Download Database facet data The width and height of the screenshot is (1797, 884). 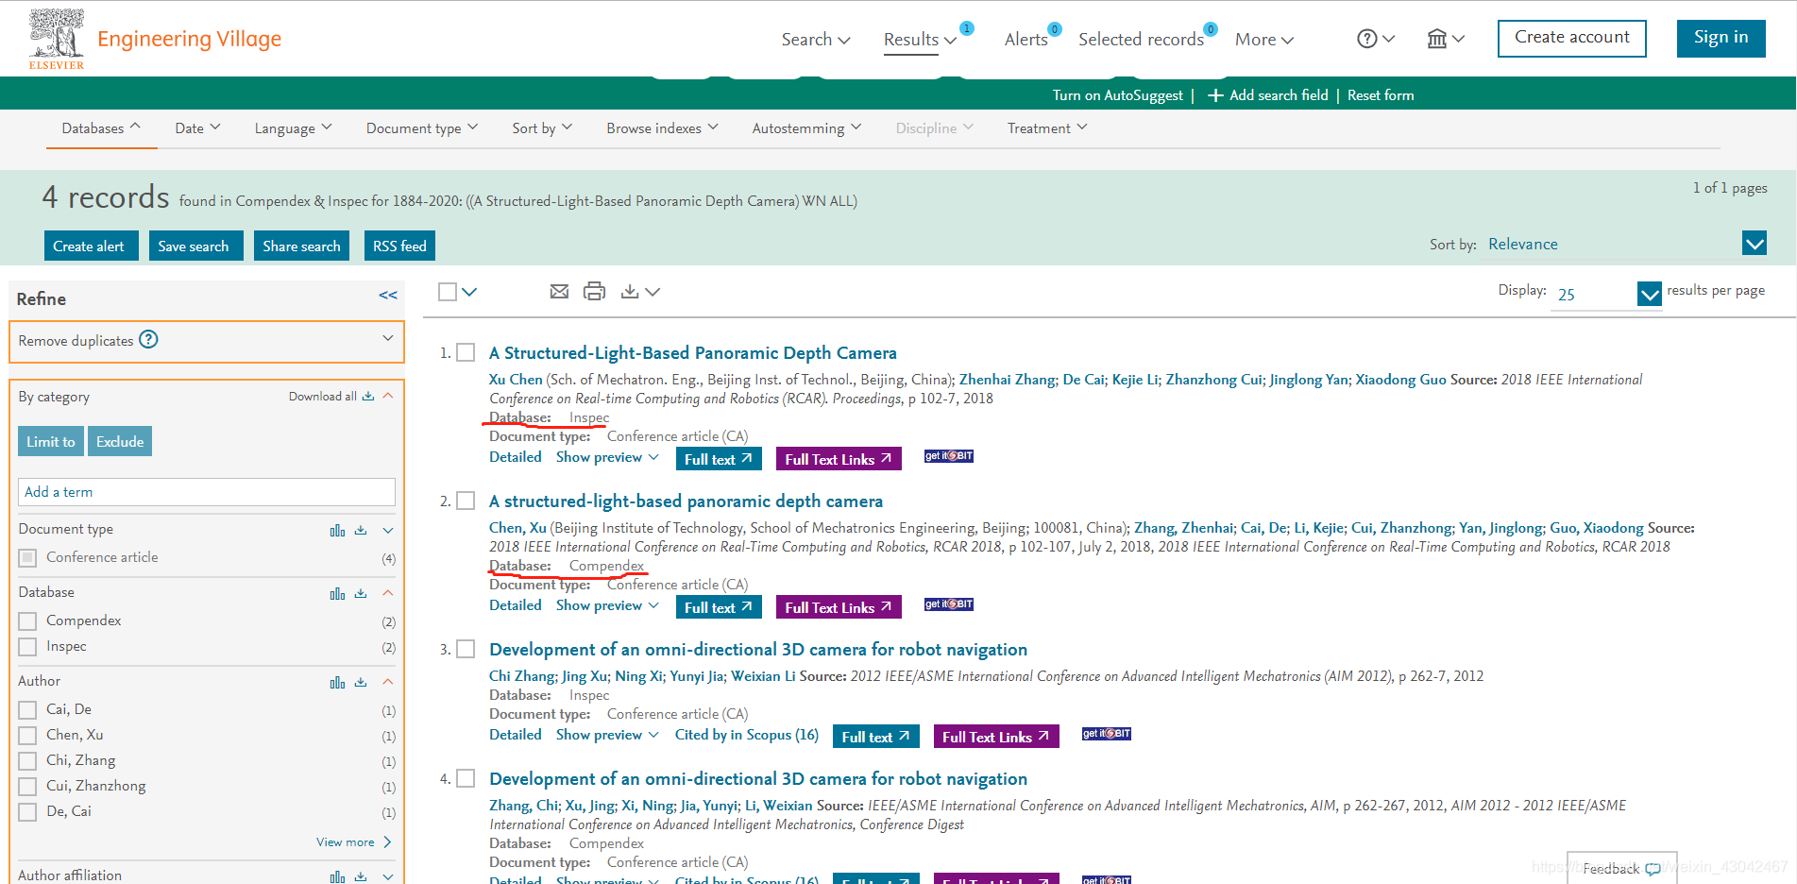coord(361,594)
